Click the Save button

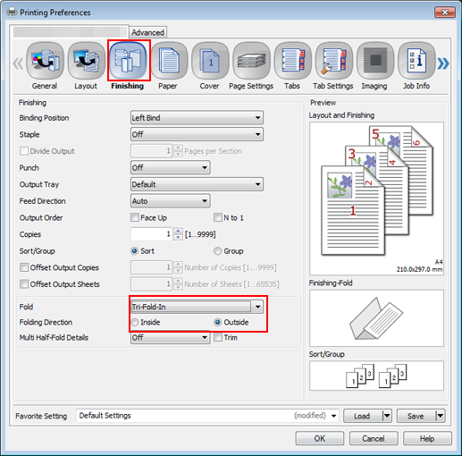coord(416,416)
